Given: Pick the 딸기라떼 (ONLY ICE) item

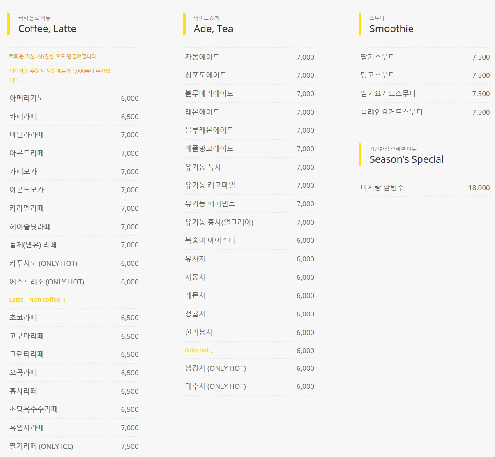Looking at the screenshot, I should [x=41, y=446].
